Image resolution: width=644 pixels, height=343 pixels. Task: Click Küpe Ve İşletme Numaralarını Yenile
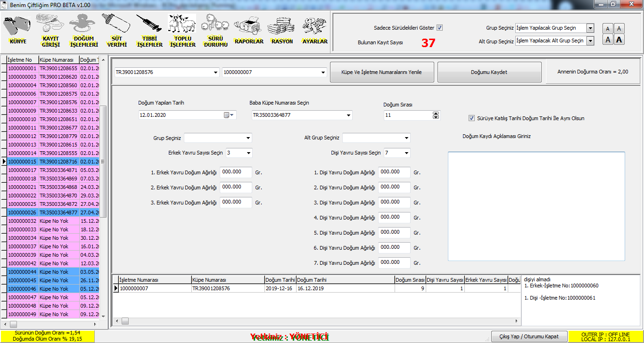pyautogui.click(x=381, y=72)
